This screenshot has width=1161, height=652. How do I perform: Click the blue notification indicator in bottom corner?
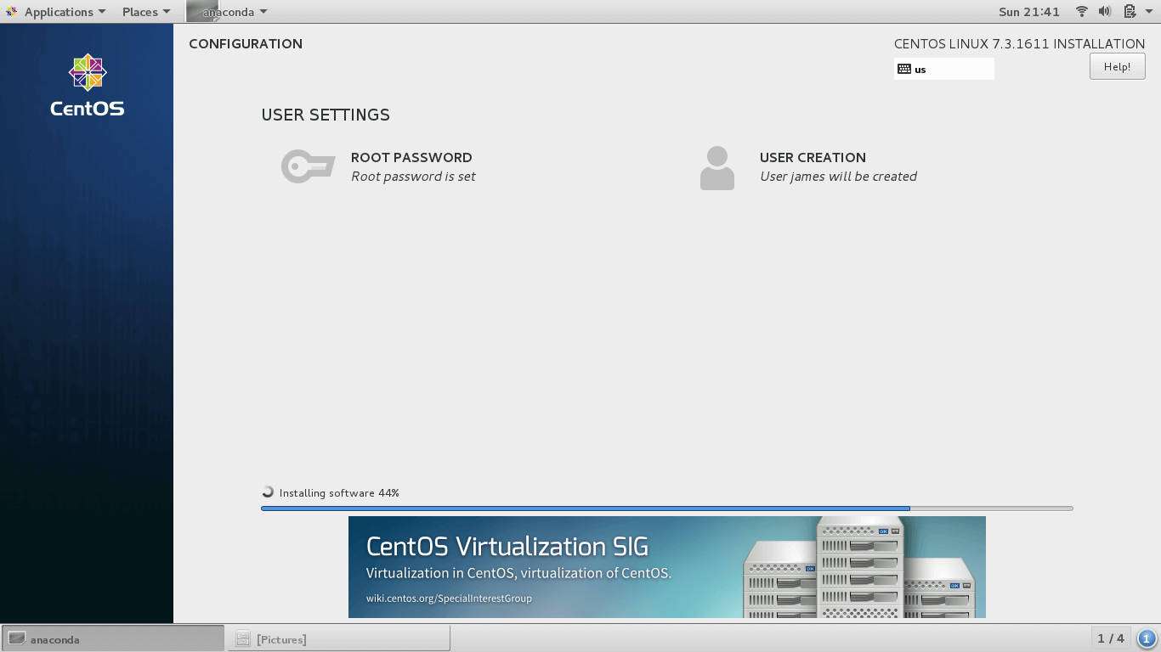[x=1147, y=638]
